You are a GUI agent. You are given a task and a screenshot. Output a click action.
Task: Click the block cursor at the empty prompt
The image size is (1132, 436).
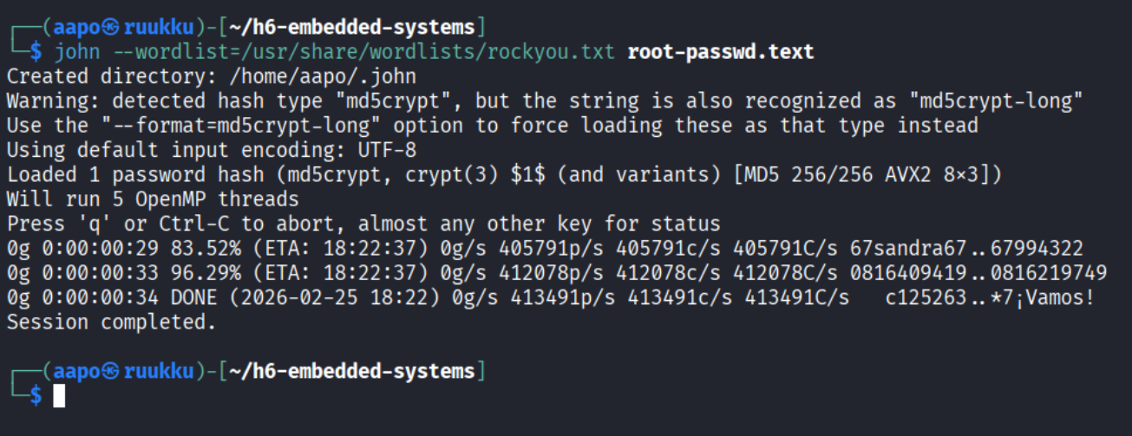(59, 396)
